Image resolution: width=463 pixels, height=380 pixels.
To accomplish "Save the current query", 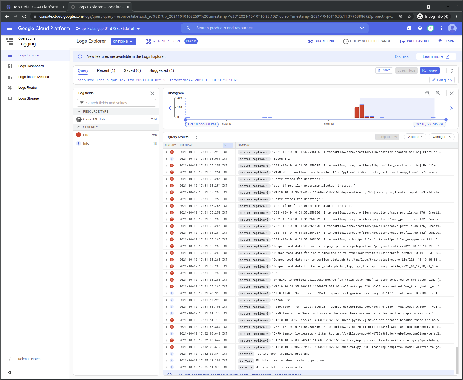I will point(384,70).
